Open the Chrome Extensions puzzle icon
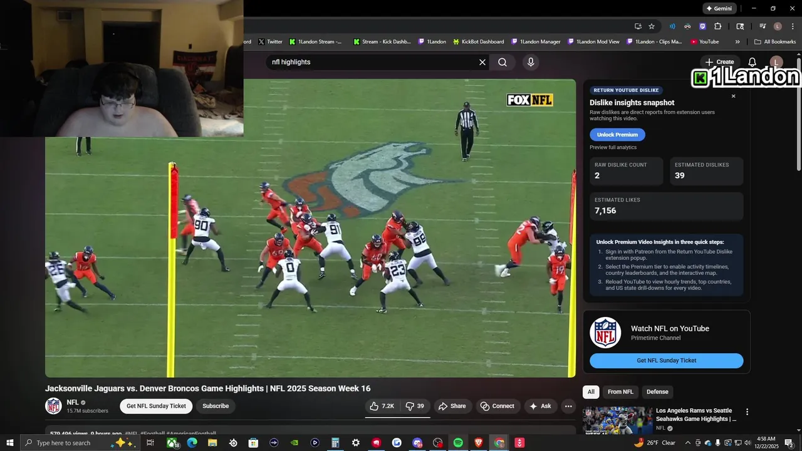 718,26
